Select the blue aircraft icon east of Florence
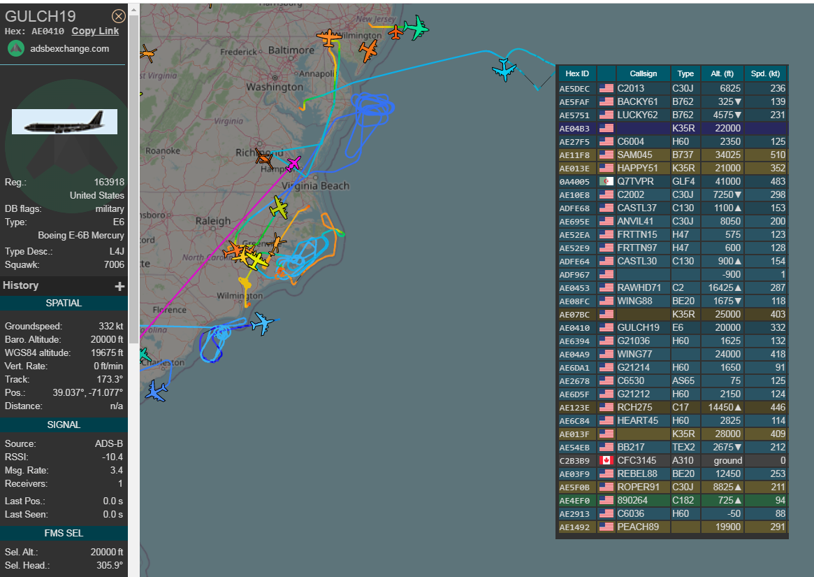 pyautogui.click(x=262, y=323)
